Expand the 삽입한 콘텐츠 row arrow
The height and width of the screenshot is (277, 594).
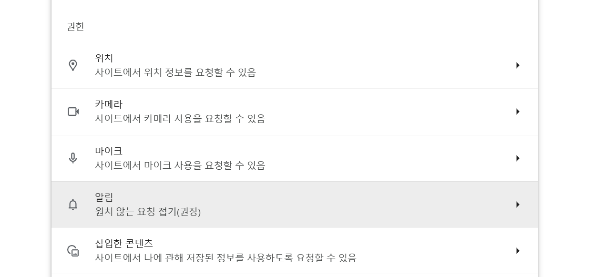point(518,251)
